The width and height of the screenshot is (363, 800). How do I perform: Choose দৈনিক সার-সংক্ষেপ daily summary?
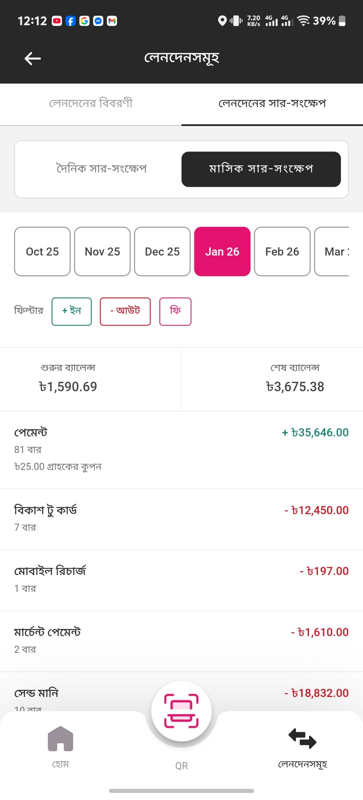101,169
